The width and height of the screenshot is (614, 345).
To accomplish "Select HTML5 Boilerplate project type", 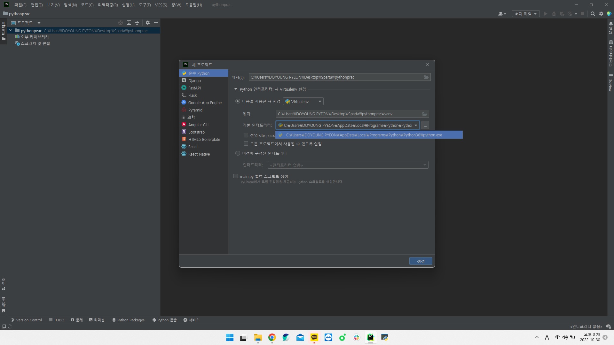I will click(204, 139).
